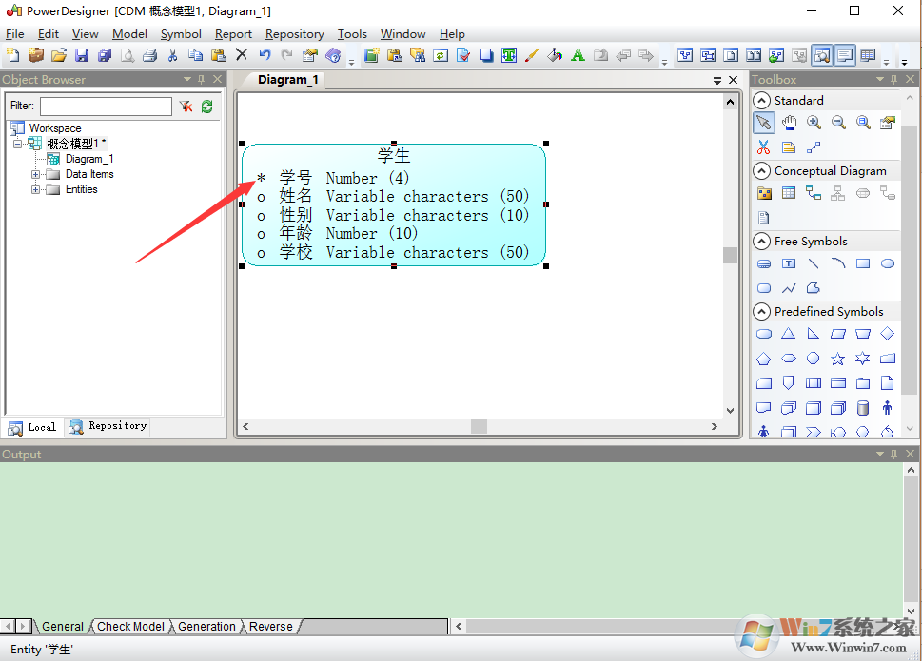Expand the Data Items tree node

point(36,174)
